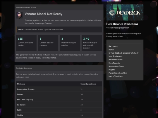Image resolution: width=158 pixels, height=118 pixels.
Task: Click Vitality predictor count 16
Action: [x=82, y=115]
